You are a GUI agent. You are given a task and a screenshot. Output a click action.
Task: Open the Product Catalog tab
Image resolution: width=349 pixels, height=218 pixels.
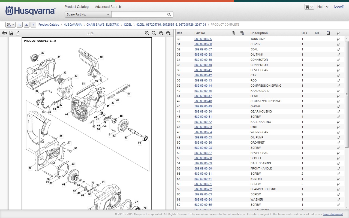[76, 7]
